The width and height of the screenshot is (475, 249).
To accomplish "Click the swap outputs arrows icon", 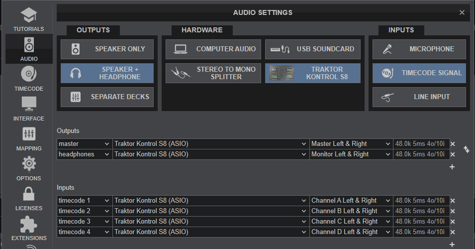I will coord(466,149).
